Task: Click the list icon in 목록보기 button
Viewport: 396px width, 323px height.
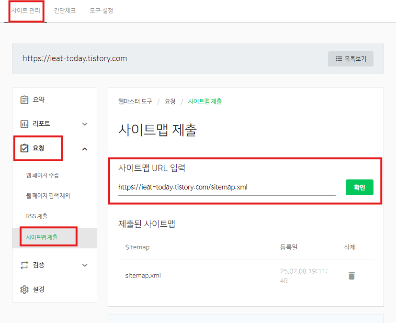Action: tap(339, 59)
